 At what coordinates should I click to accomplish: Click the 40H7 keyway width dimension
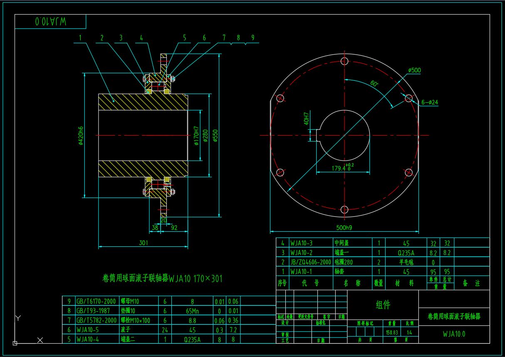pos(307,119)
